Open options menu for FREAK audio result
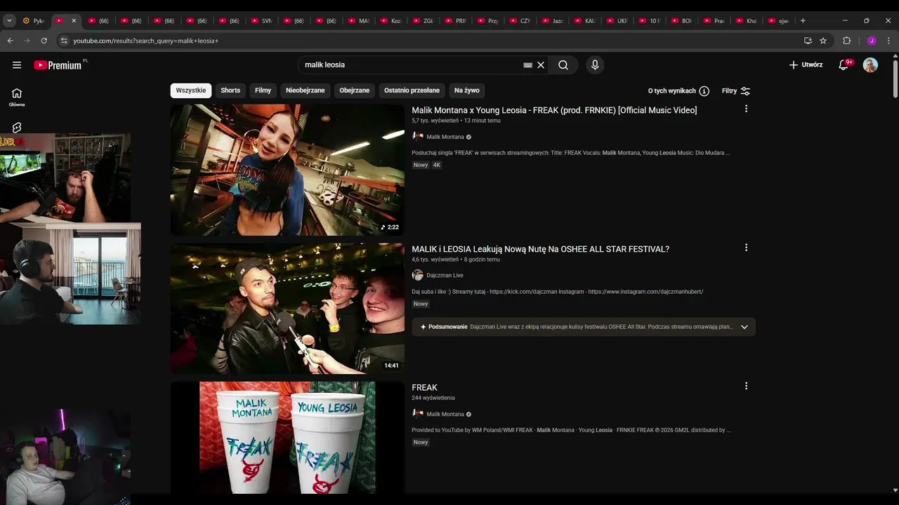Image resolution: width=899 pixels, height=505 pixels. tap(746, 386)
